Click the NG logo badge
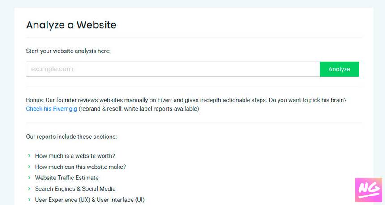 [369, 190]
